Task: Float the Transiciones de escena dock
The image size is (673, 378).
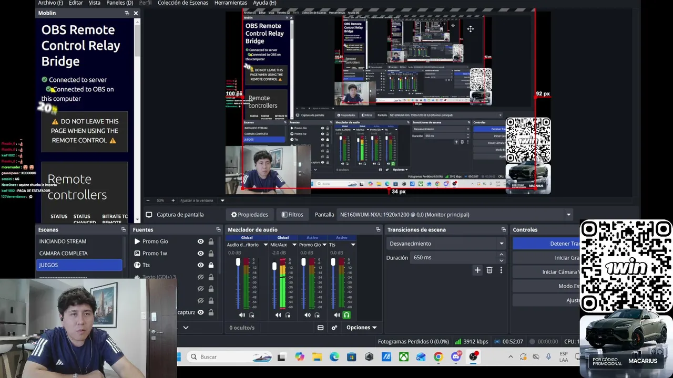Action: pyautogui.click(x=504, y=230)
